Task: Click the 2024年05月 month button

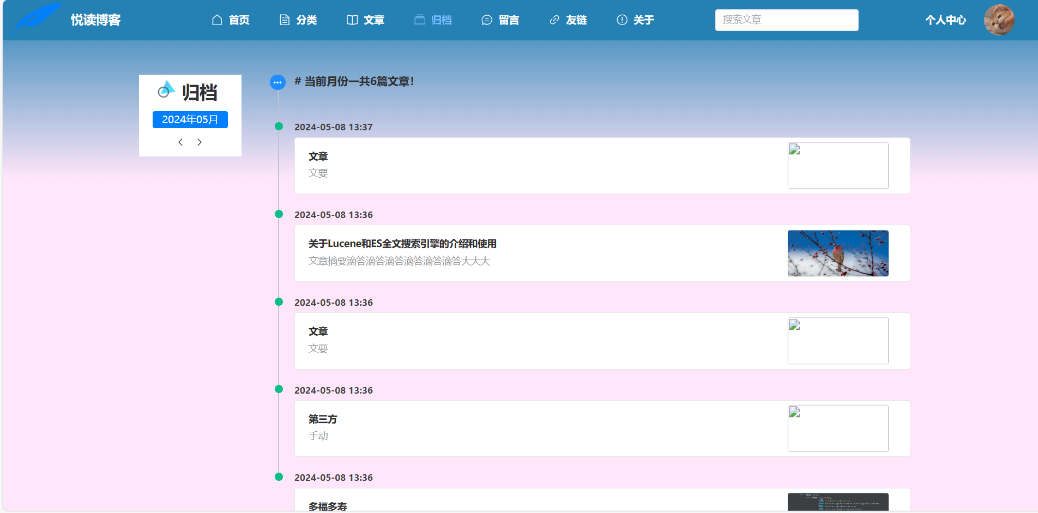Action: pos(190,119)
